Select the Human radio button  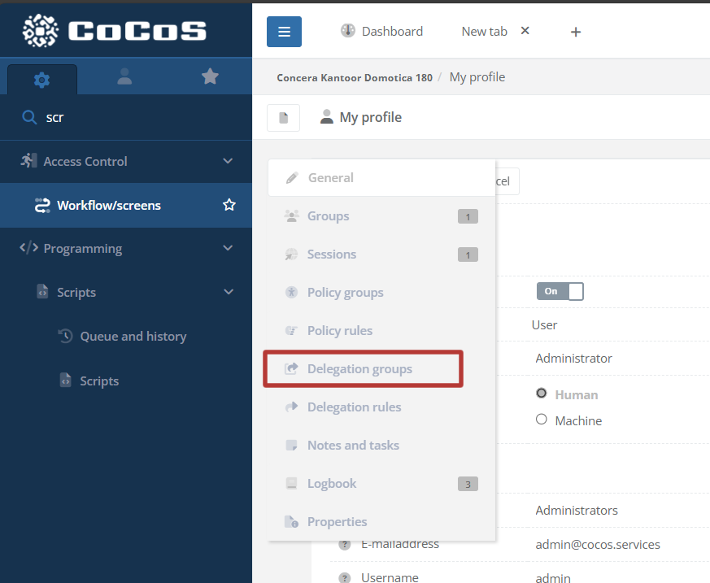point(542,394)
